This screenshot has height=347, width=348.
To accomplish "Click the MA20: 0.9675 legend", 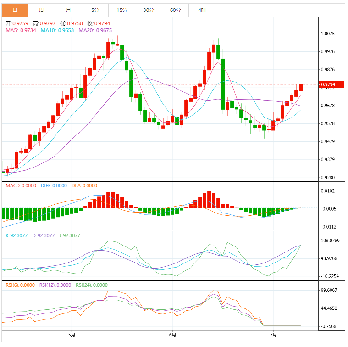I will click(x=95, y=30).
